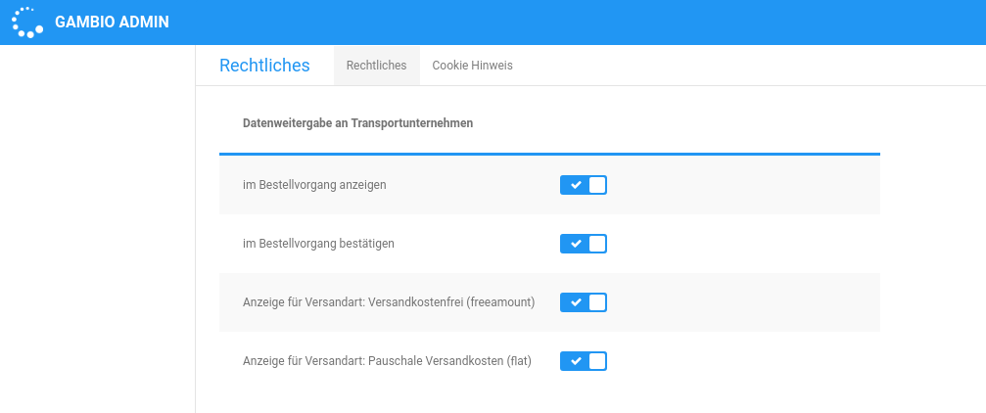Disable the im Bestellvorgang bestätigen switch

[x=584, y=244]
